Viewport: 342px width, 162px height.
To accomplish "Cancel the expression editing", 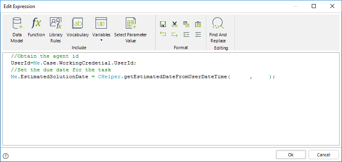I will [x=323, y=155].
